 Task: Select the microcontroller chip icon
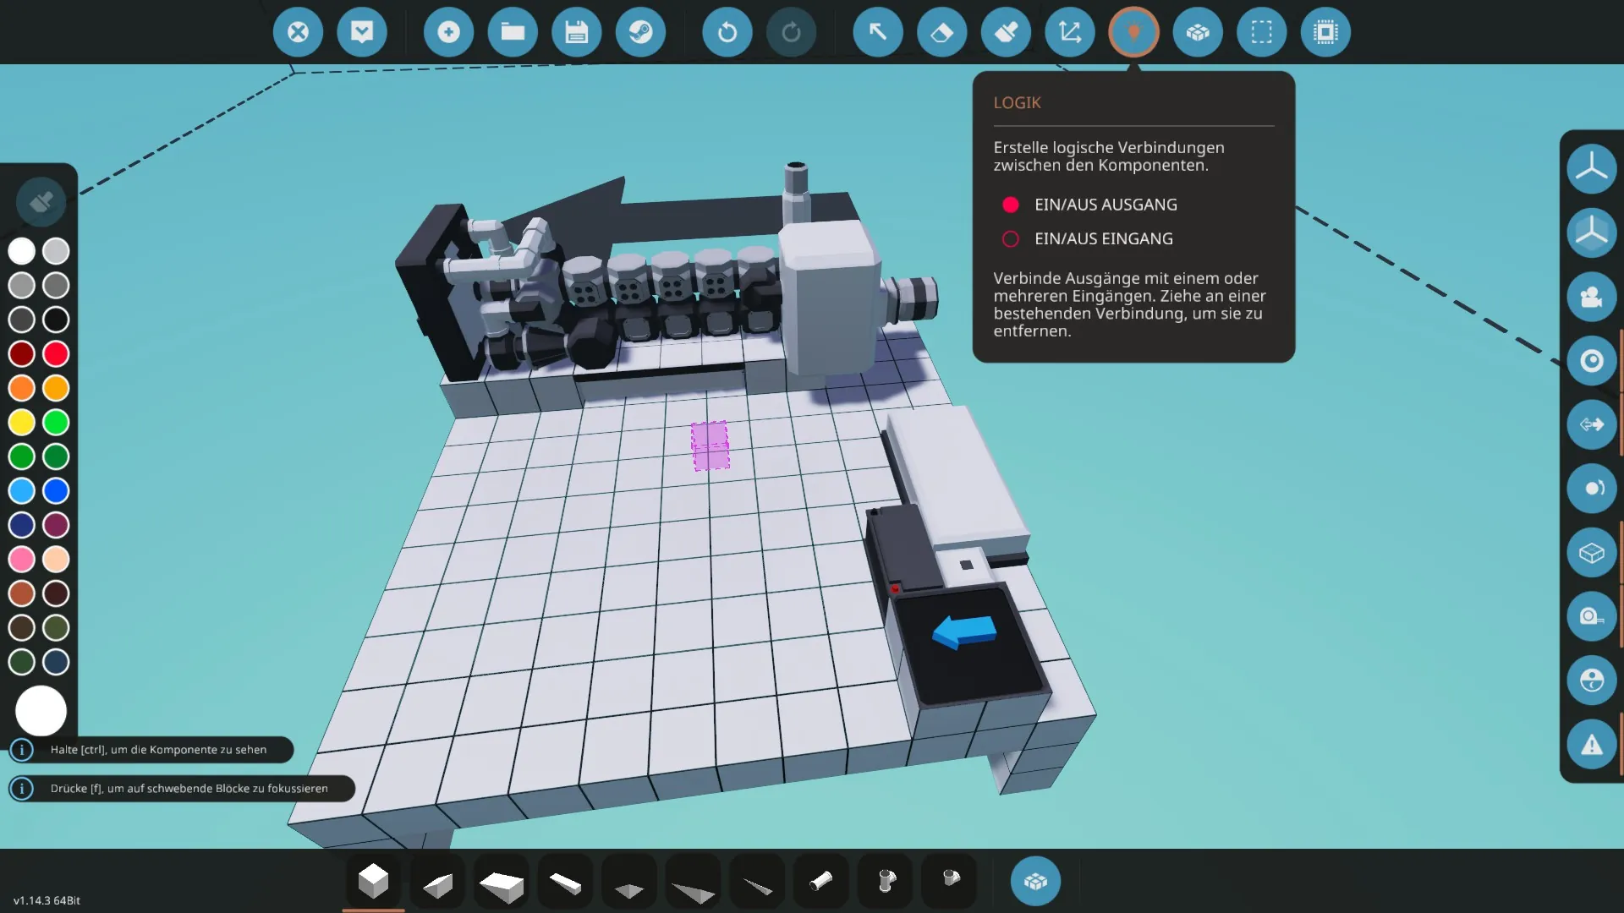pos(1325,32)
